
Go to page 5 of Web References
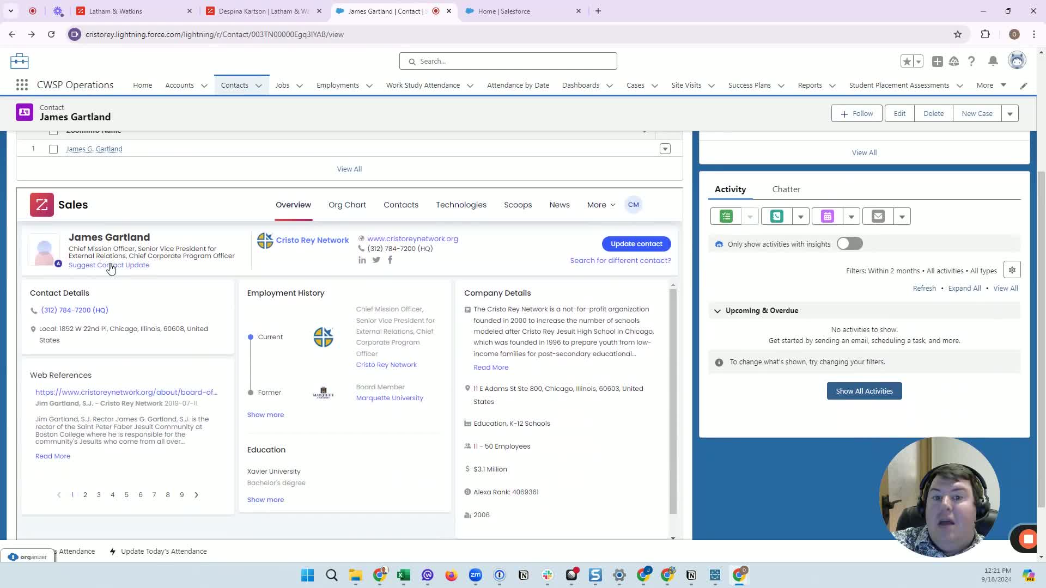tap(126, 495)
